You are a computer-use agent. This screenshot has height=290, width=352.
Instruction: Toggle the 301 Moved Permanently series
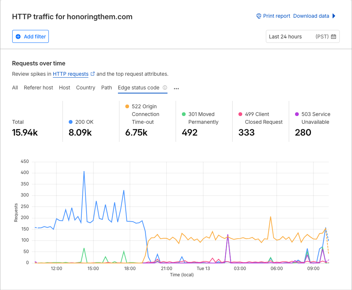tap(184, 114)
